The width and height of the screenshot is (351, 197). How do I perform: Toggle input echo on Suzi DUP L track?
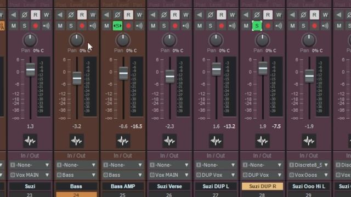(233, 26)
